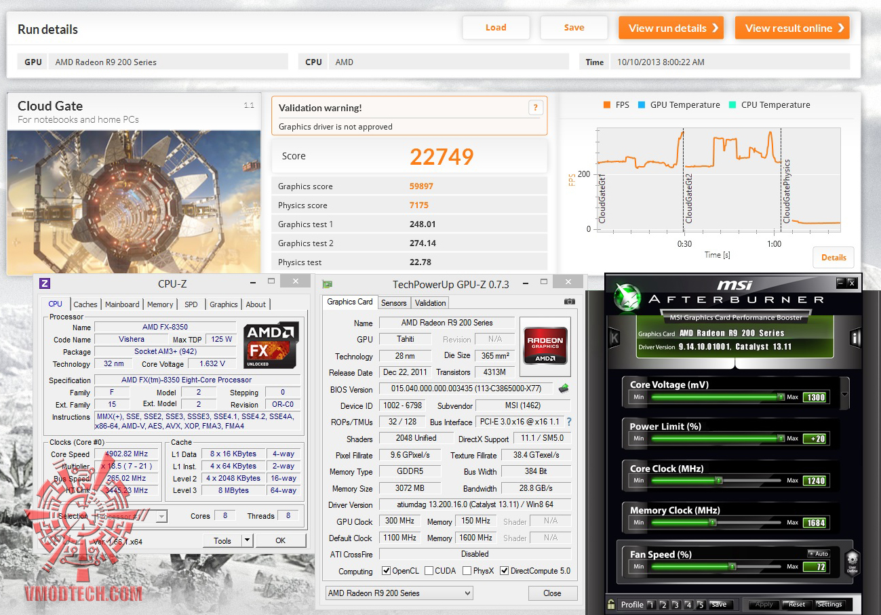The height and width of the screenshot is (615, 881).
Task: Toggle the CUDA checkbox in GPU-Z
Action: 429,571
